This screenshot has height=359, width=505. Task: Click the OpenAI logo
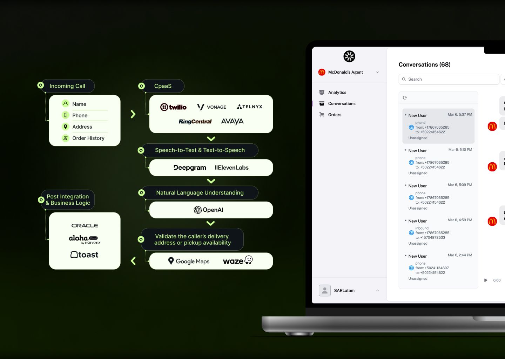pyautogui.click(x=209, y=210)
